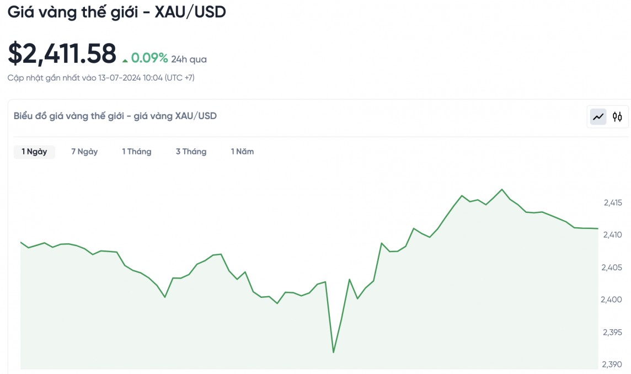Click the 0.09% change percentage

tap(149, 58)
